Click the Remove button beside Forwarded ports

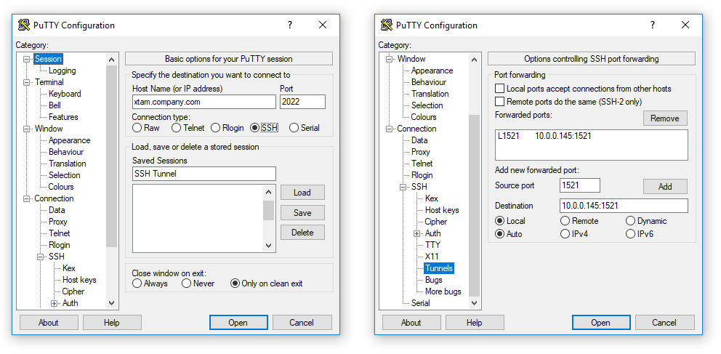pos(664,118)
